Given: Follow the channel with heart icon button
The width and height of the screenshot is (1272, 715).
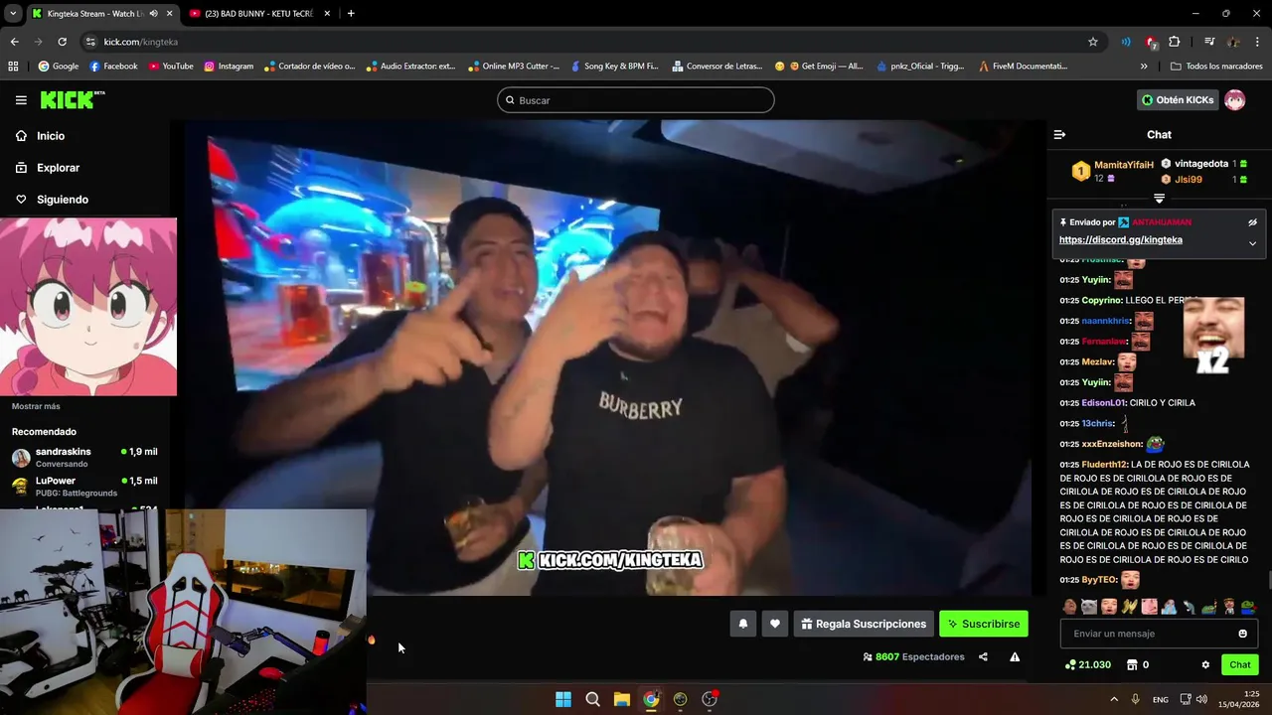Looking at the screenshot, I should pyautogui.click(x=775, y=624).
